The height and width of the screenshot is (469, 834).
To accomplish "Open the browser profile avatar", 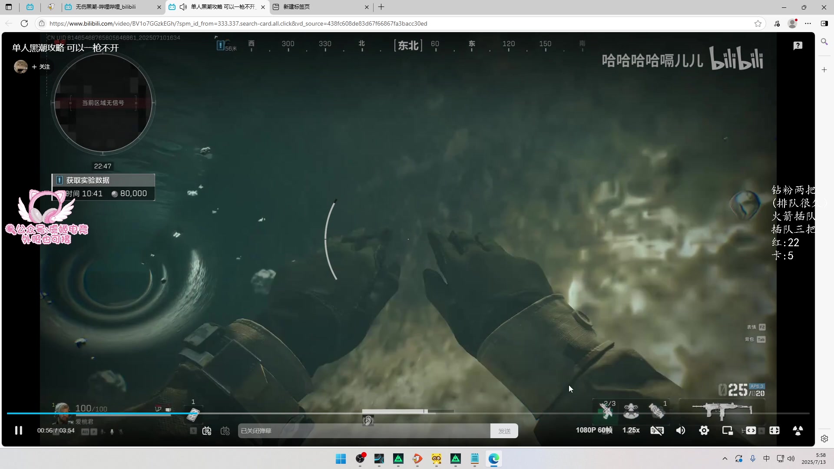I will (x=792, y=23).
